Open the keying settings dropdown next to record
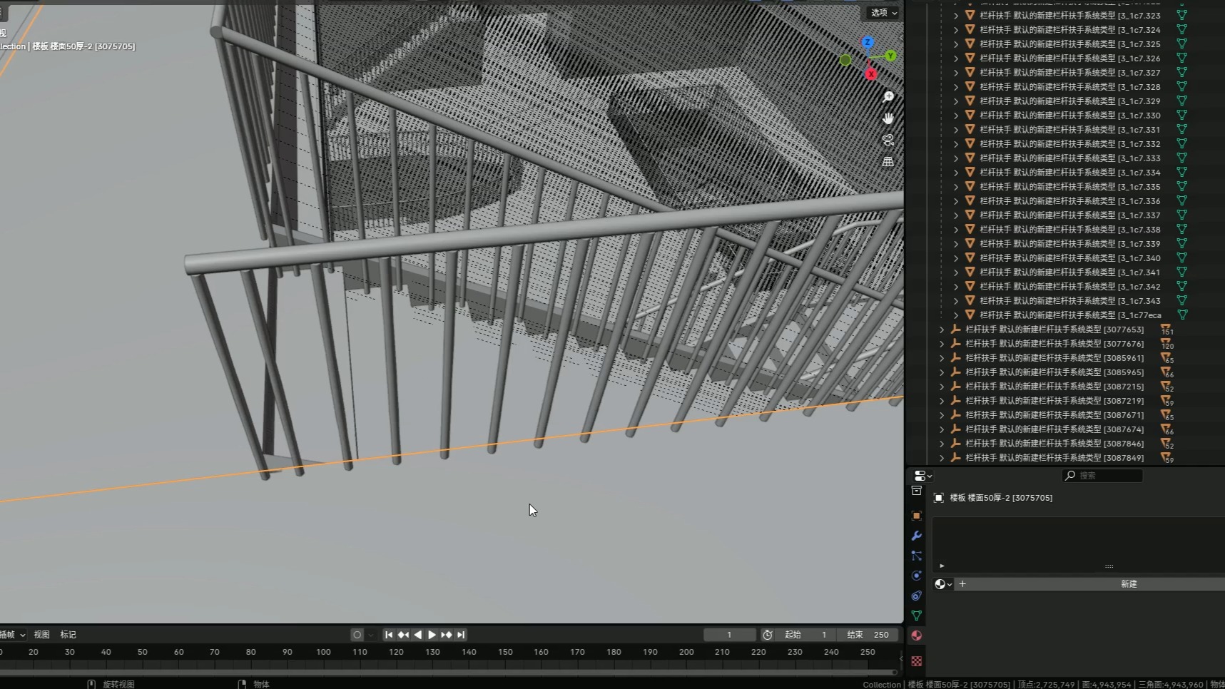The image size is (1225, 689). [x=370, y=634]
